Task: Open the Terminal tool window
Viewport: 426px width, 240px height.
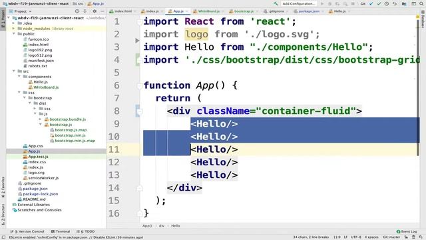Action: (x=61, y=231)
